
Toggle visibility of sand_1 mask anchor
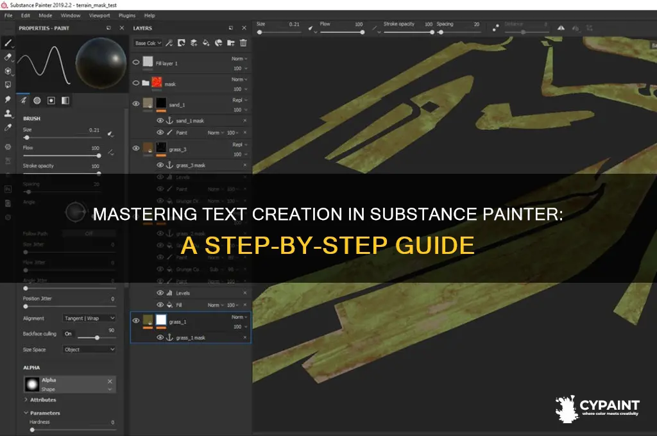click(160, 121)
